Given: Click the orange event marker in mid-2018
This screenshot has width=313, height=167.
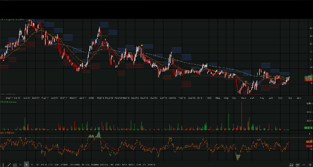Looking at the screenshot, I should pyautogui.click(x=142, y=45).
